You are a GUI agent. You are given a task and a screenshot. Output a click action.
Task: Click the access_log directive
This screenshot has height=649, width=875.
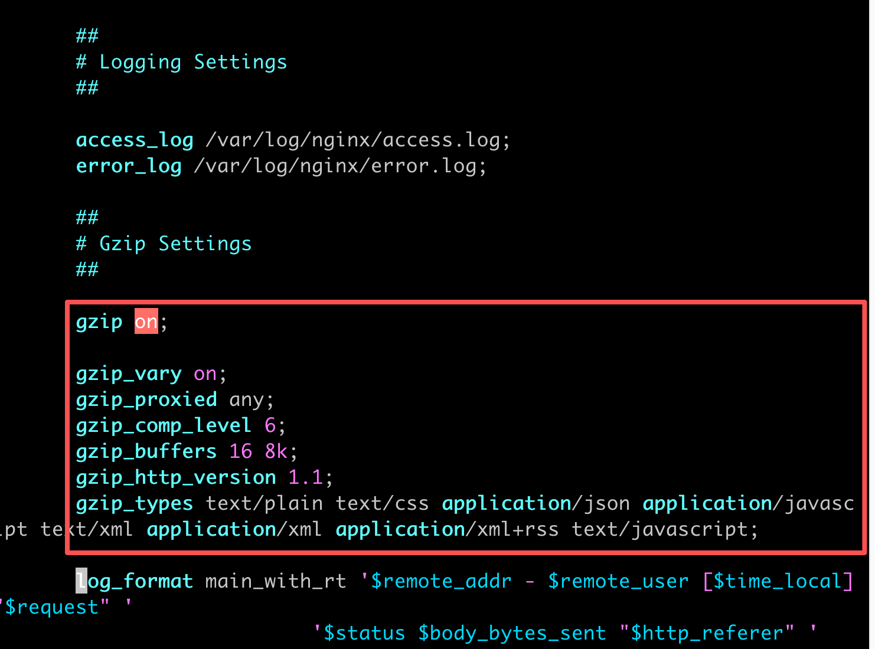[135, 140]
